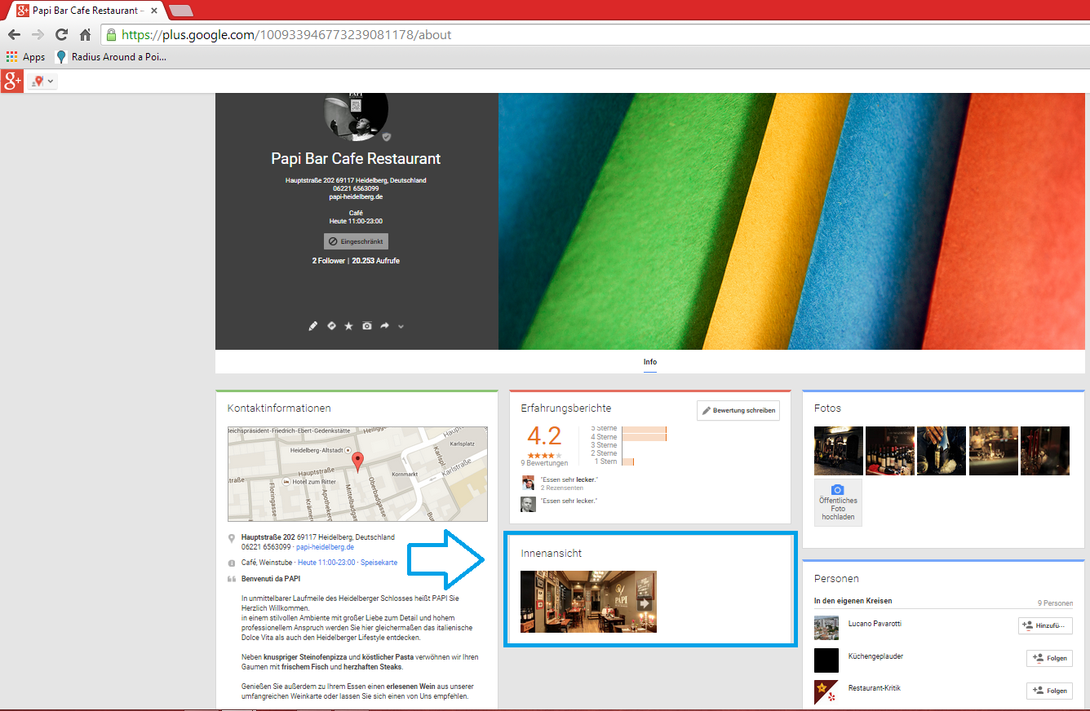Open the fourth Fotos thumbnail
The height and width of the screenshot is (711, 1090).
tap(994, 451)
